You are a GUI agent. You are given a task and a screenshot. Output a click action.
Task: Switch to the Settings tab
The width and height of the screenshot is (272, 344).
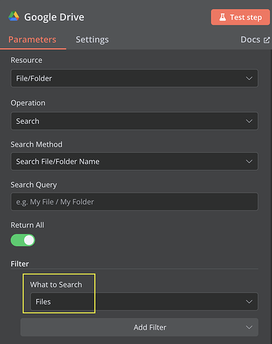92,40
